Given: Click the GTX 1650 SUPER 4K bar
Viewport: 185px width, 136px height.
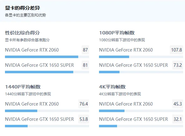Looking at the screenshot, I should pos(141,126).
